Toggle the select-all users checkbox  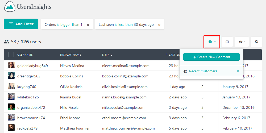click(11, 55)
